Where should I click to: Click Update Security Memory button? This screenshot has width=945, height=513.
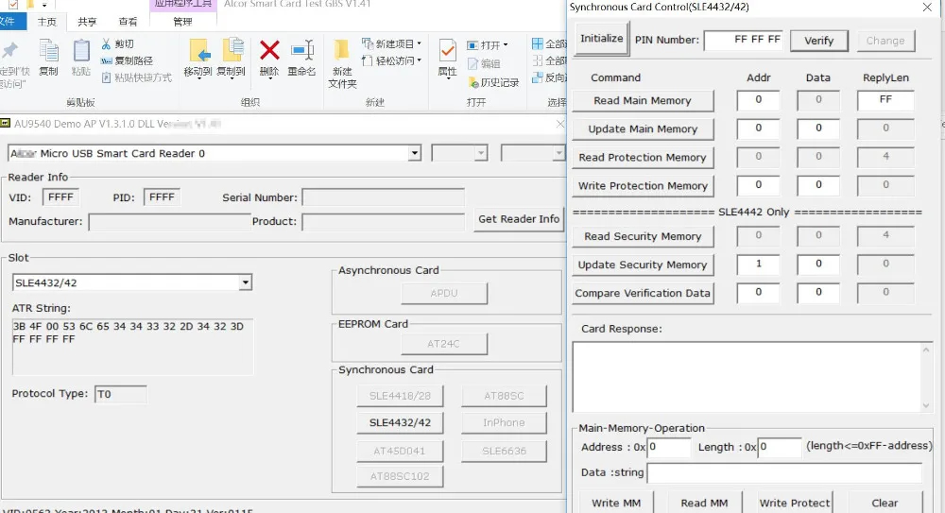(x=643, y=265)
